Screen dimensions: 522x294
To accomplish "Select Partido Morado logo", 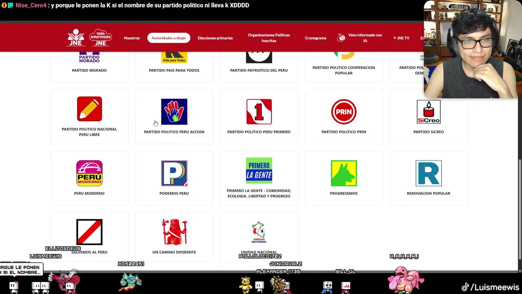I will [x=89, y=58].
